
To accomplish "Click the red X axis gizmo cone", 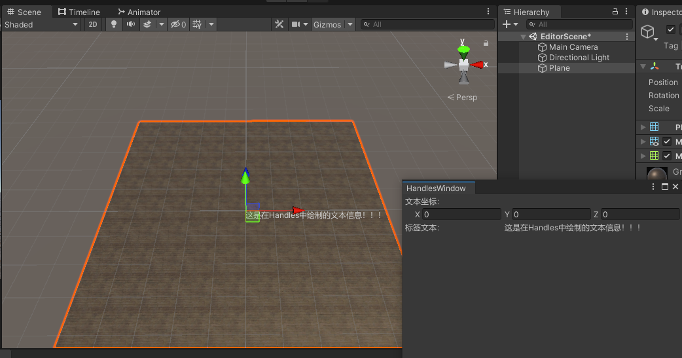I will [x=476, y=65].
